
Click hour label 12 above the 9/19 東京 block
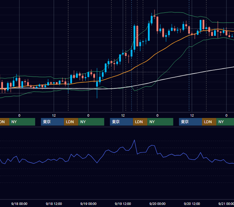point(123,116)
